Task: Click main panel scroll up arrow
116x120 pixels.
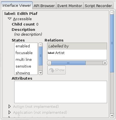Action: pyautogui.click(x=112, y=12)
